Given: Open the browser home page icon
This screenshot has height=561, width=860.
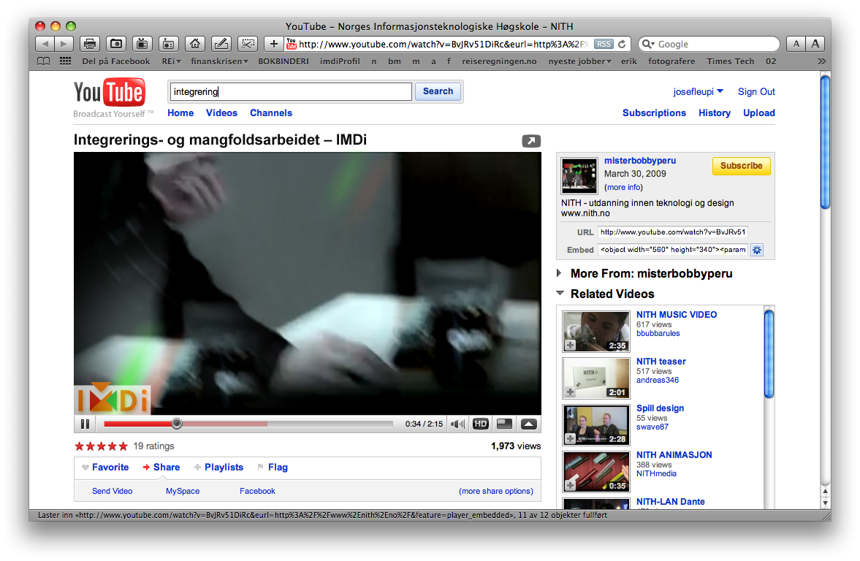Looking at the screenshot, I should pos(194,44).
